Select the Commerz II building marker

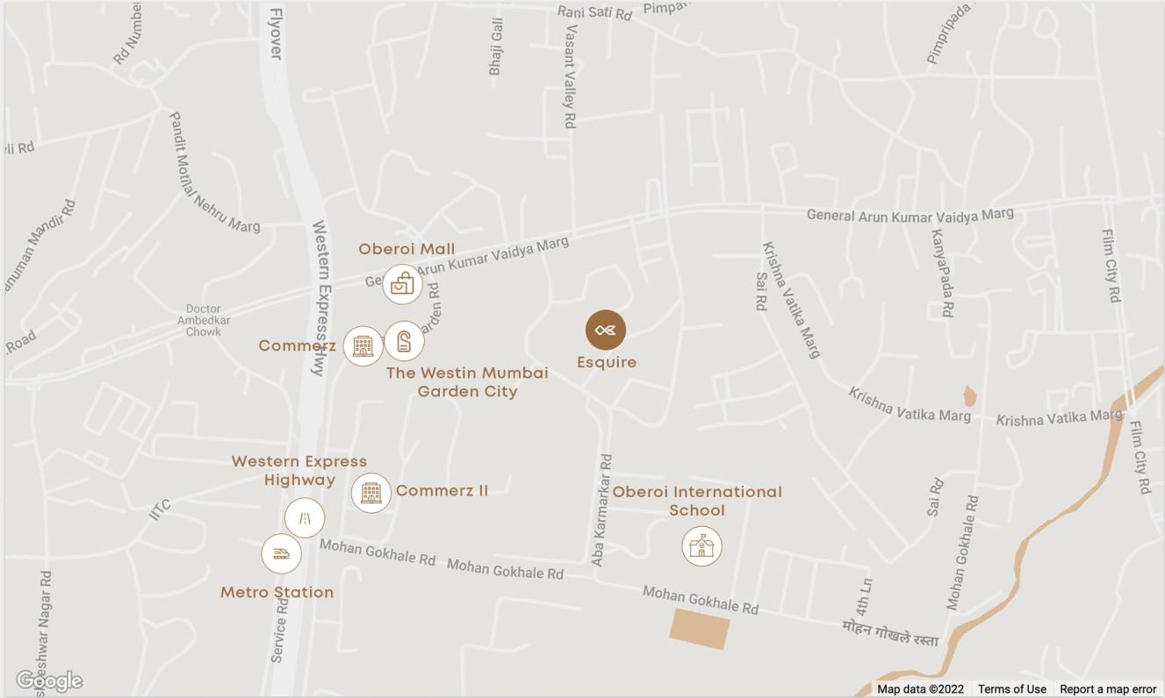point(371,492)
